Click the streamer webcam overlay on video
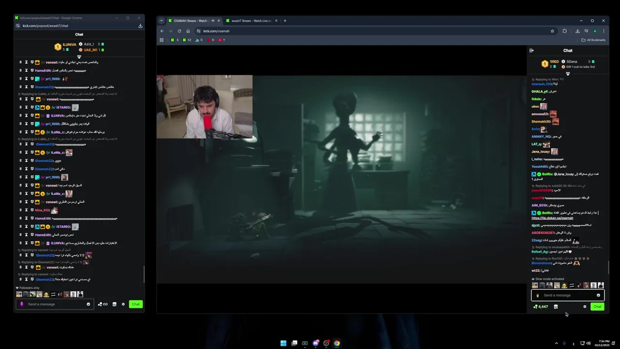This screenshot has width=620, height=349. (x=204, y=107)
